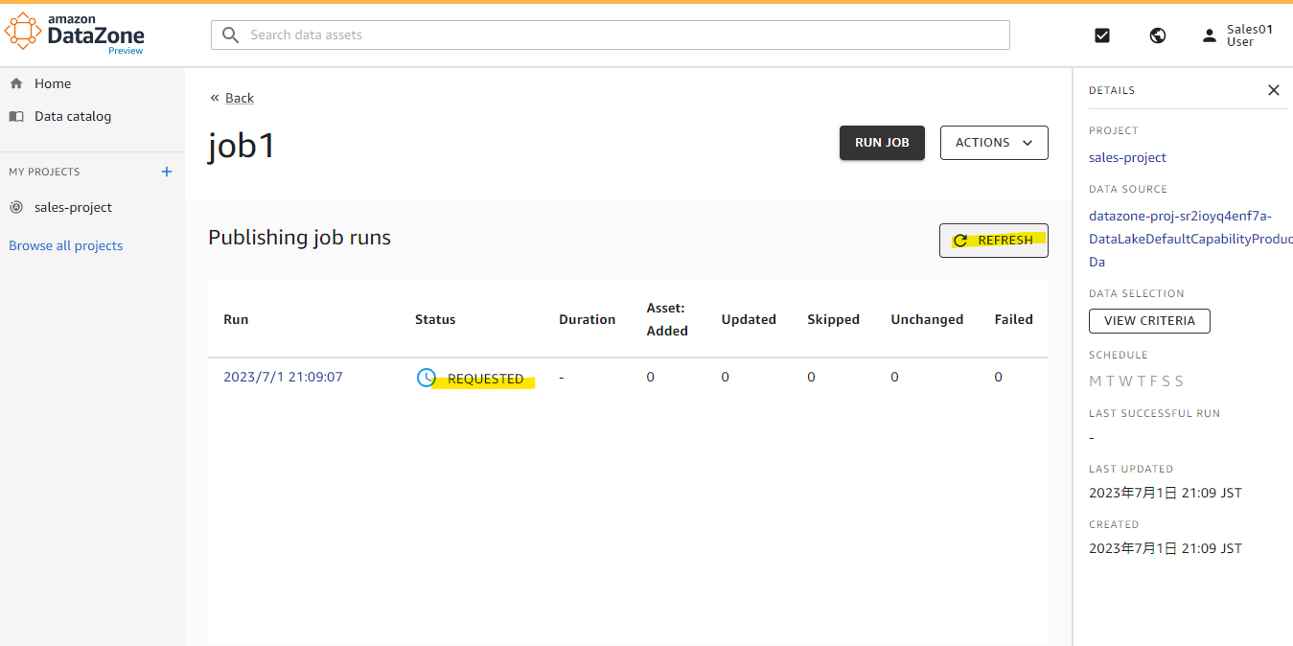Add a new project with plus icon
This screenshot has width=1293, height=646.
coord(167,172)
